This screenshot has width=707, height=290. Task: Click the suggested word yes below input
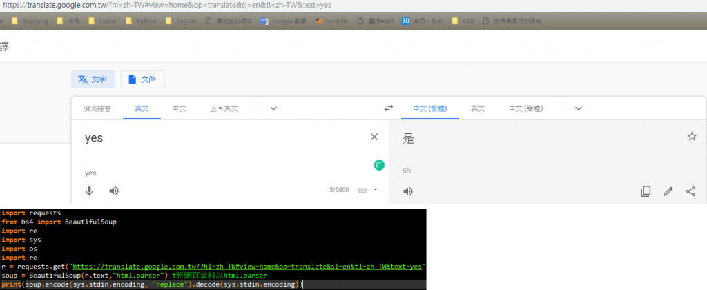[x=90, y=173]
